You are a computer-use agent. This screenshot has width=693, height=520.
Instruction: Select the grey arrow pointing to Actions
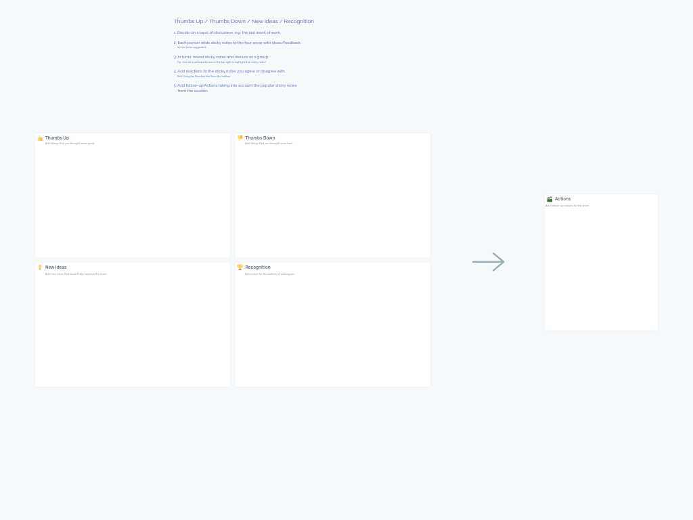tap(489, 262)
